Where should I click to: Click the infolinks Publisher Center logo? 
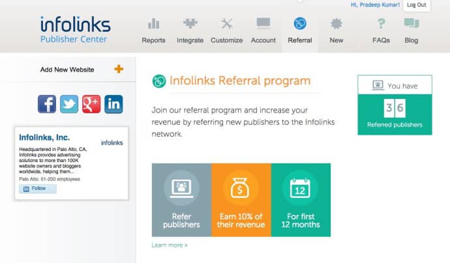[x=75, y=29]
